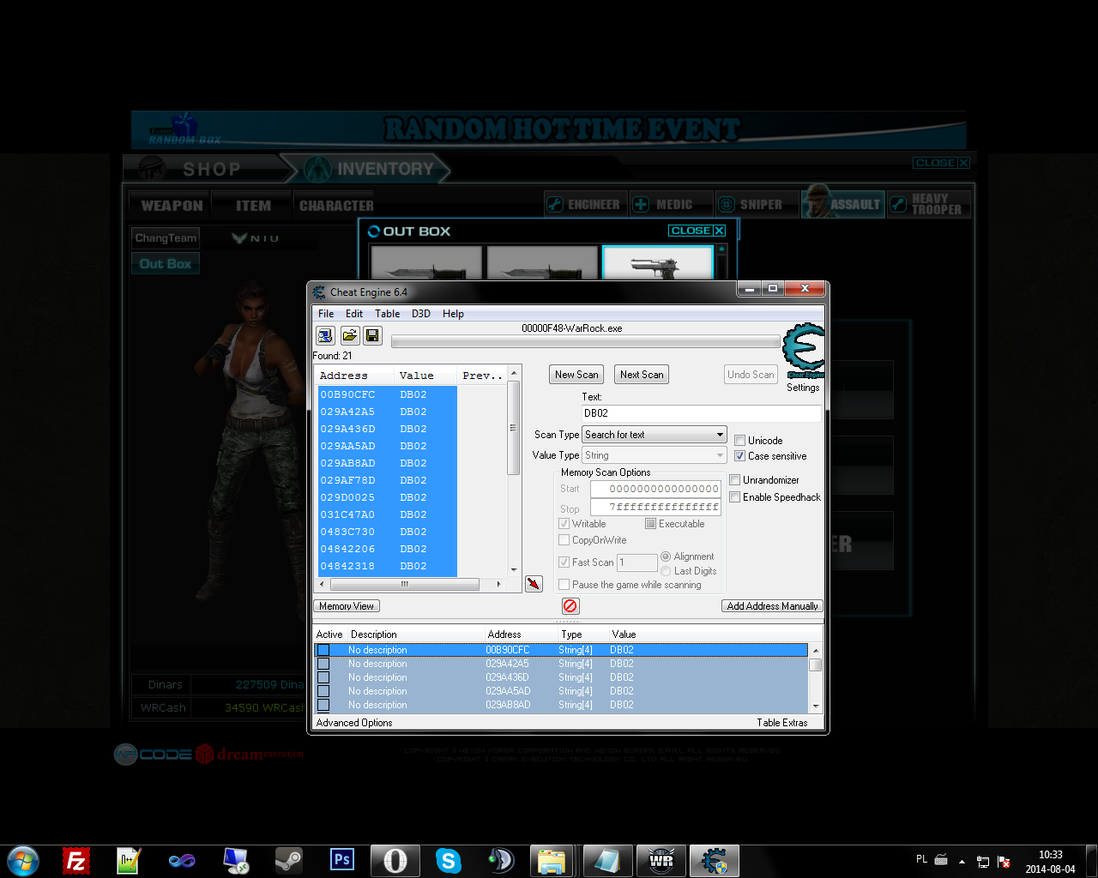The image size is (1098, 878).
Task: Show hidden system tray icons arrow
Action: pyautogui.click(x=962, y=862)
